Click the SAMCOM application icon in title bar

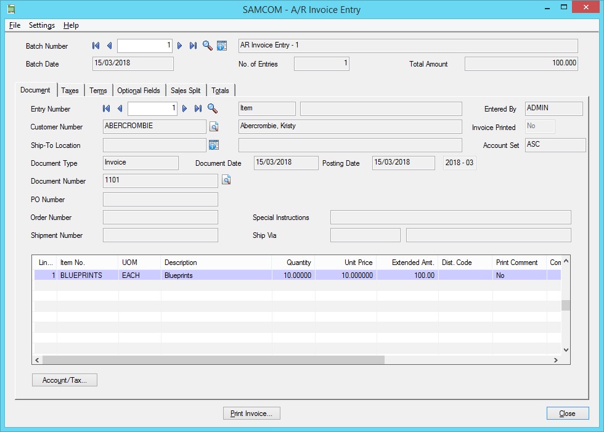click(11, 9)
